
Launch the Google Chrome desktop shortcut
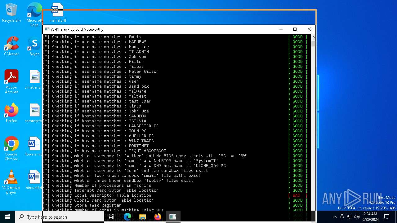tap(11, 148)
